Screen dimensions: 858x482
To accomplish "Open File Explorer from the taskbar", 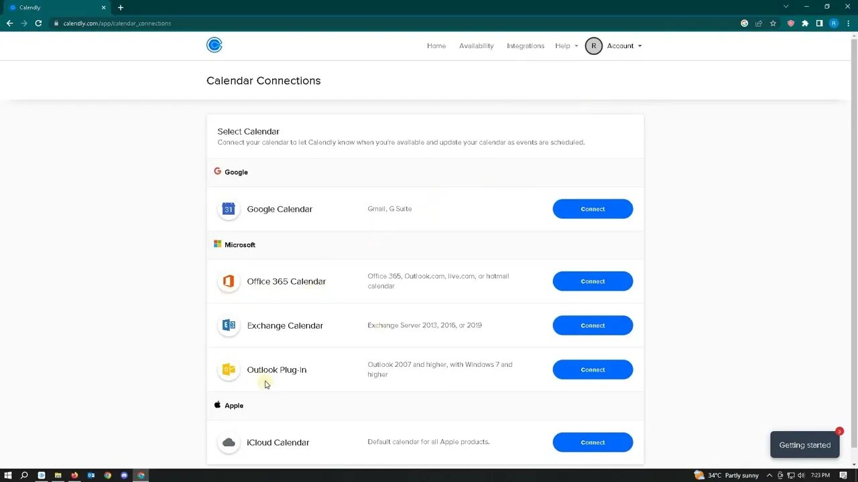I will [58, 475].
